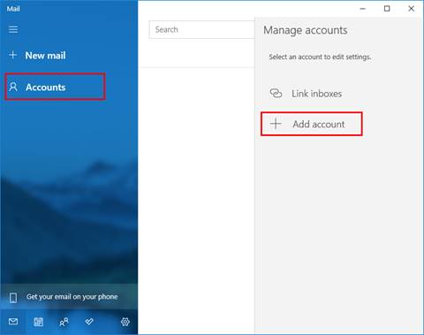424x335 pixels.
Task: Click the plus icon beside New mail
Action: pyautogui.click(x=13, y=55)
